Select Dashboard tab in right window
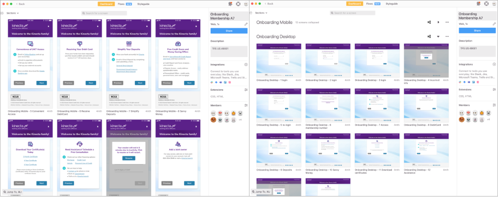The image size is (498, 197). click(355, 4)
